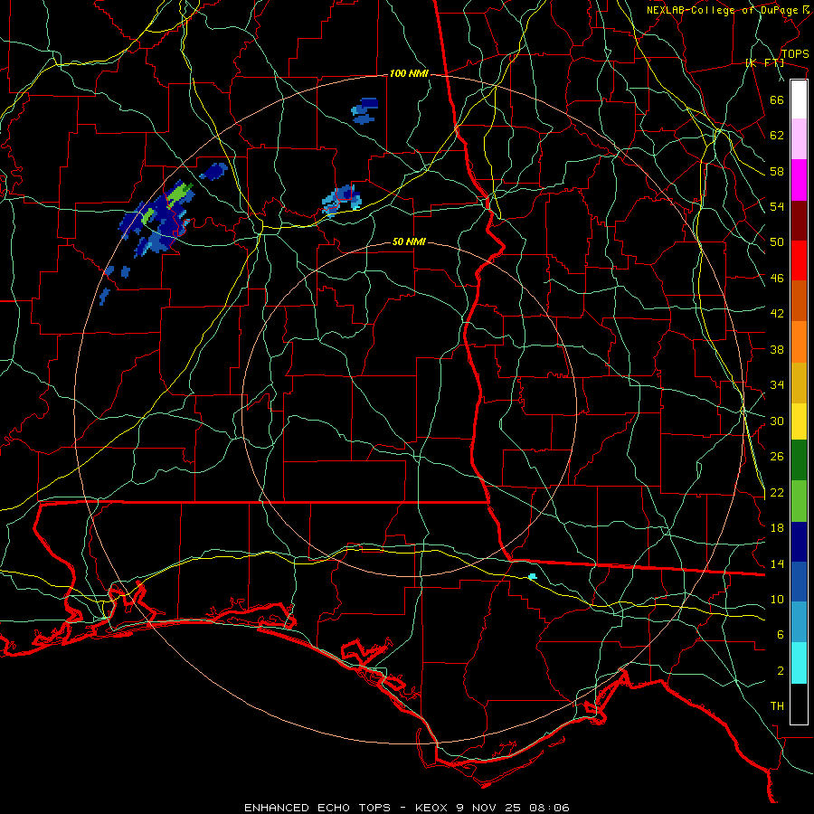This screenshot has height=814, width=814.
Task: Click the magenta legend swatch
Action: (x=799, y=180)
